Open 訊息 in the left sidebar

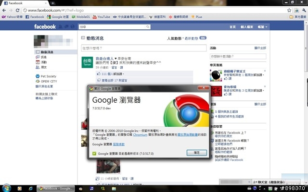44,57
